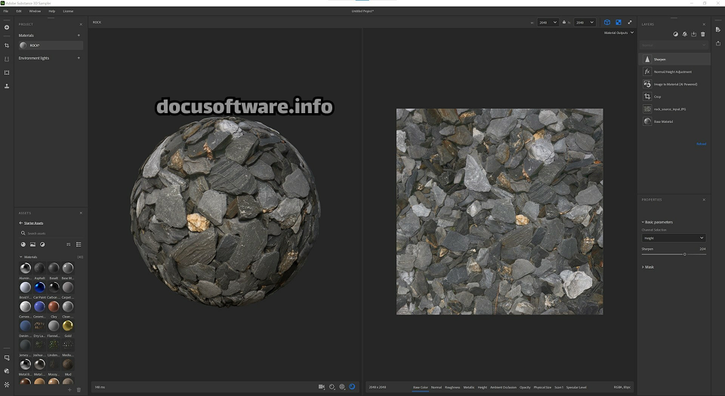Open the Edit menu
The width and height of the screenshot is (725, 396).
[19, 11]
